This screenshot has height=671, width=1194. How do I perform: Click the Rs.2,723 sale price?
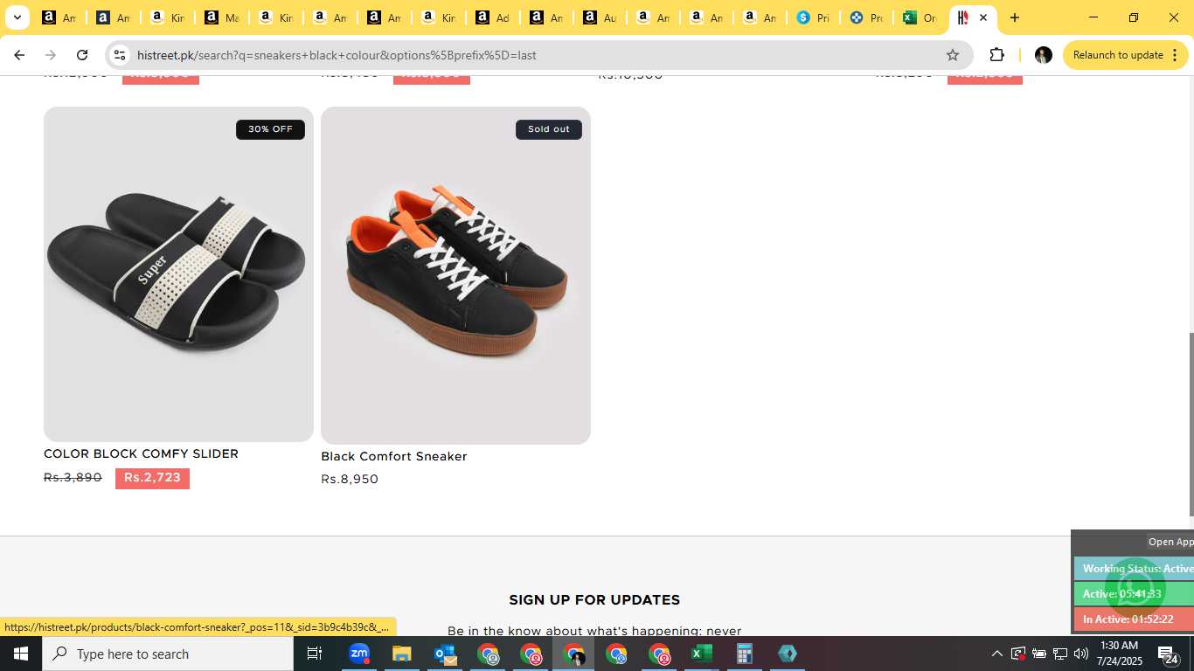click(x=152, y=478)
